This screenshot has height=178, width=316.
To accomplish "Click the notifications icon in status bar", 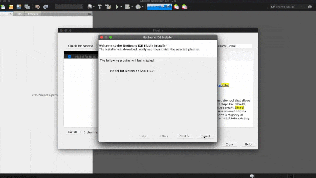I will pyautogui.click(x=252, y=176).
